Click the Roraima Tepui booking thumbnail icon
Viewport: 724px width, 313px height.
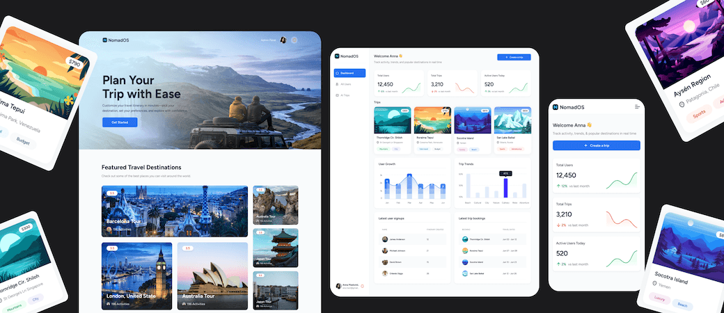465,250
